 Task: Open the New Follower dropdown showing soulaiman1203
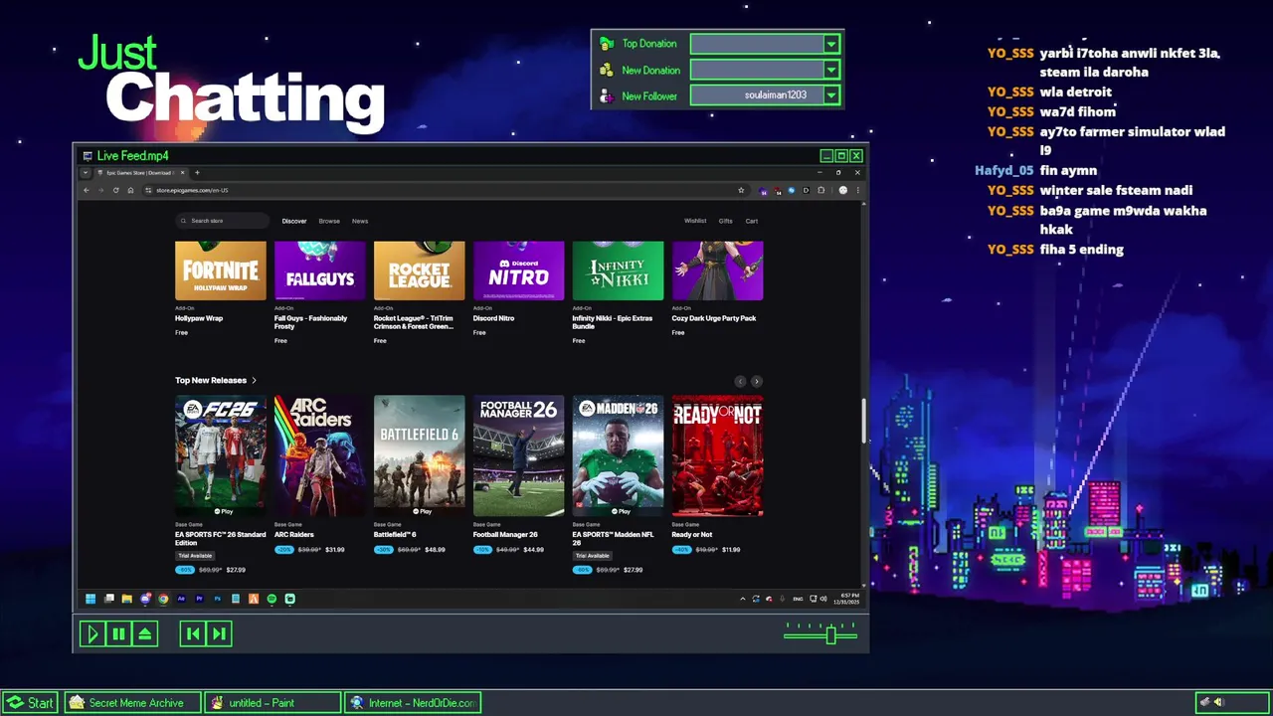pos(831,95)
